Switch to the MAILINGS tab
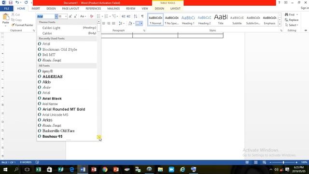The height and width of the screenshot is (174, 309). [x=113, y=9]
